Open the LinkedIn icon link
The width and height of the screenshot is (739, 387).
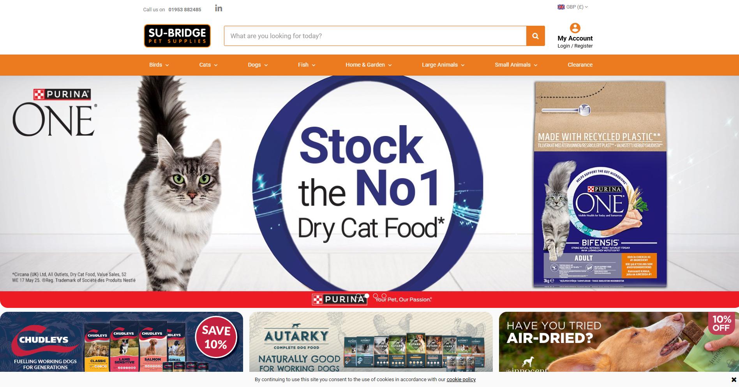coord(219,8)
